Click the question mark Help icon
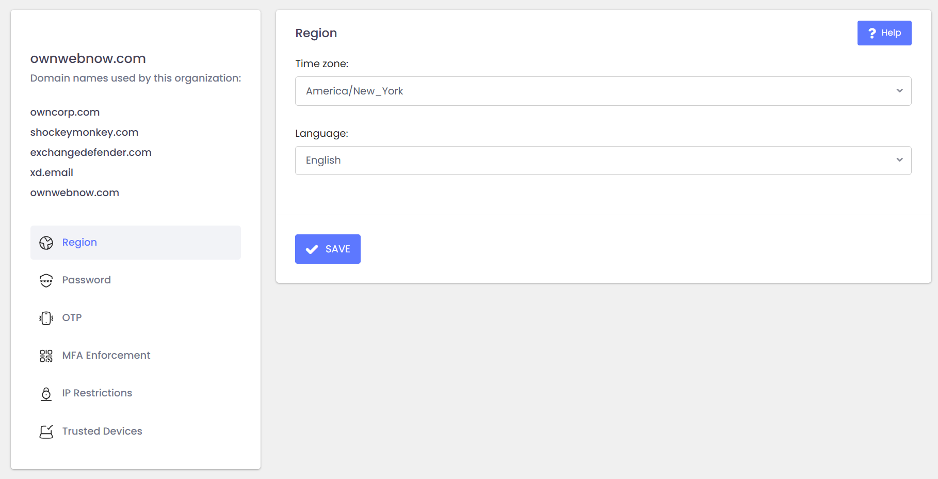Screen dimensions: 938x479 [x=872, y=33]
